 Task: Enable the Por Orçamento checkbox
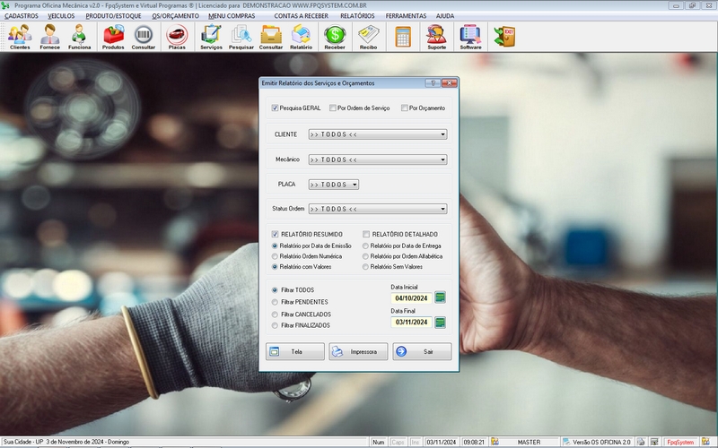tap(405, 108)
